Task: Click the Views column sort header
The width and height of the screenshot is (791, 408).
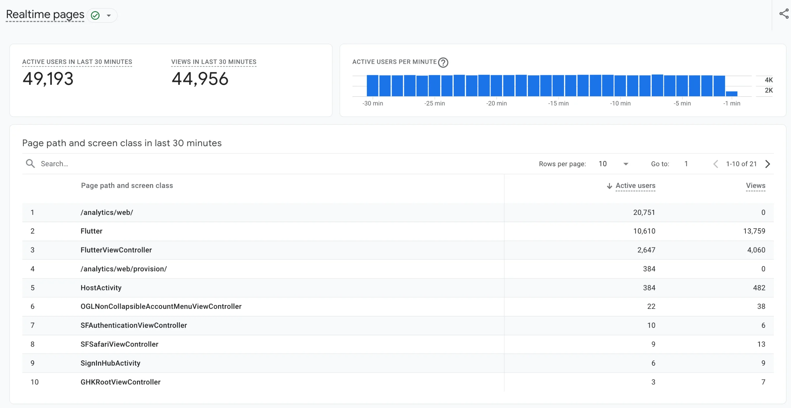Action: [756, 185]
